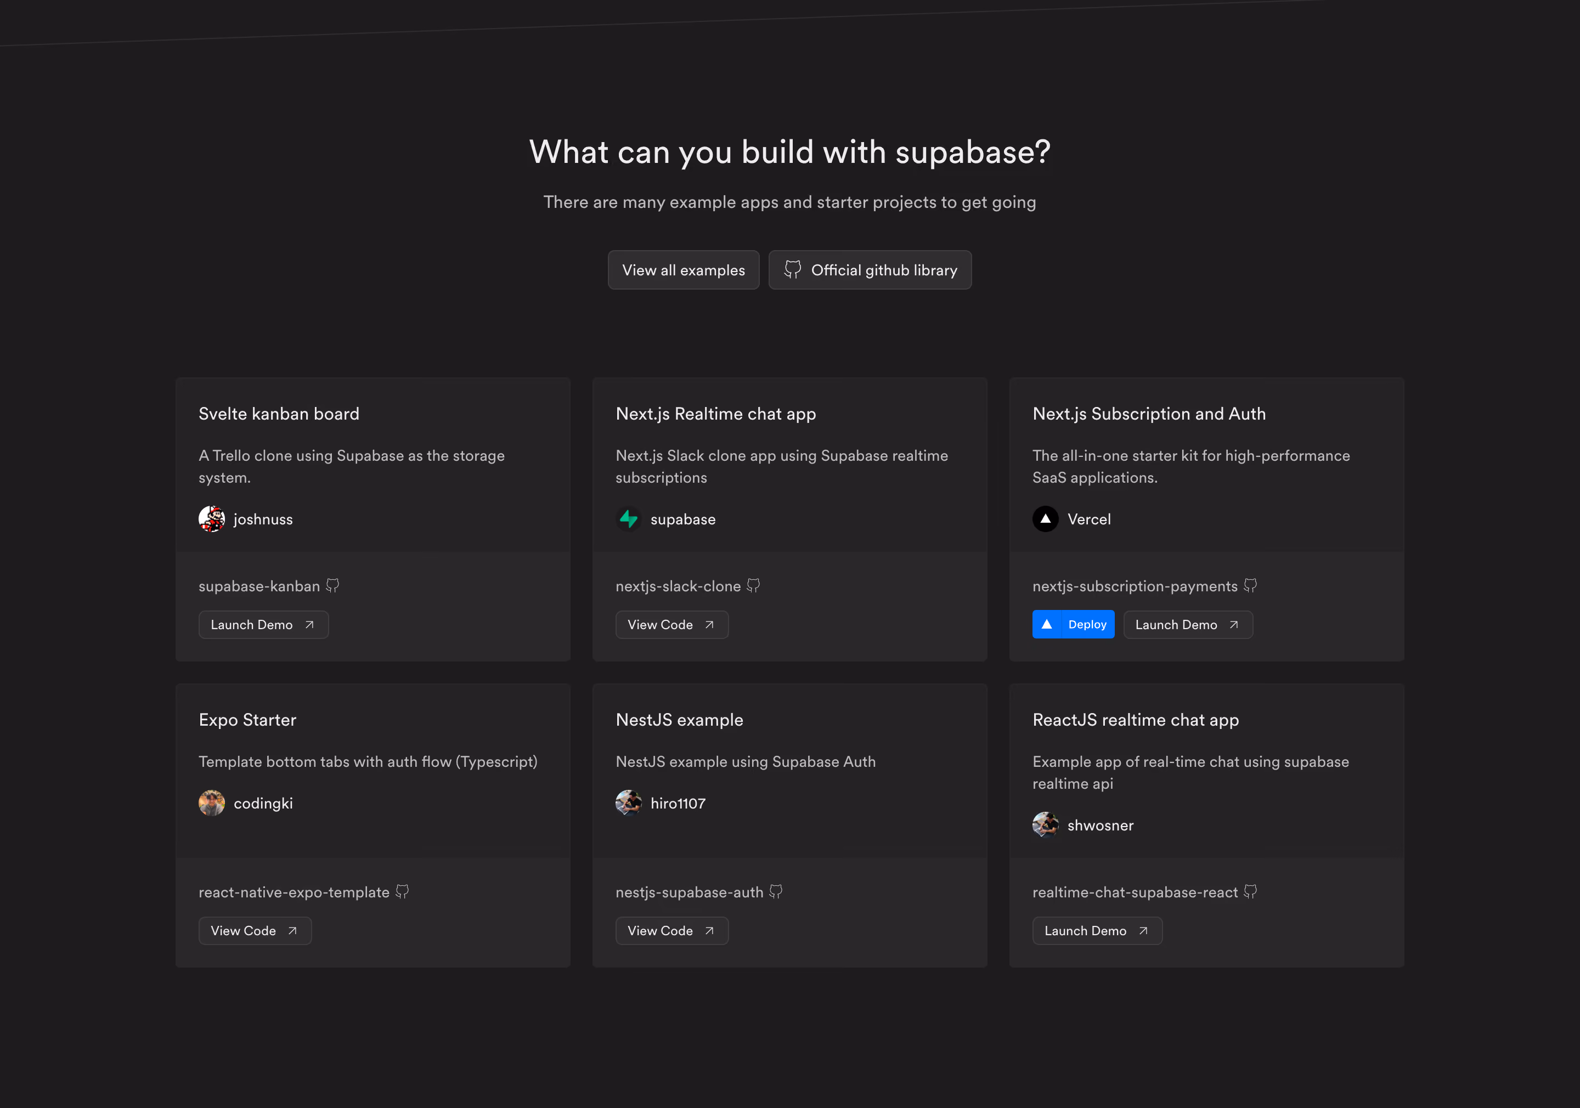Click arrow icon on Svelte kanban Launch Demo
Image resolution: width=1580 pixels, height=1108 pixels.
309,625
